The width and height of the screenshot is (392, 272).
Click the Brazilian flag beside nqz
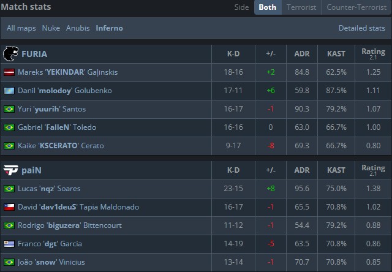9,189
